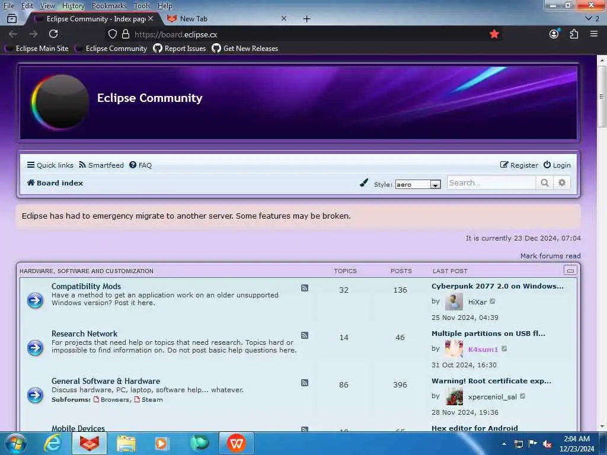View xperceniol_sal's latest post icon
Screen dimensions: 607x455
pos(523,396)
